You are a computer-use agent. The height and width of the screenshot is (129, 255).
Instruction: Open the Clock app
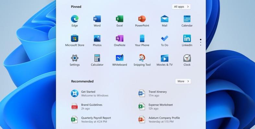pyautogui.click(x=187, y=60)
